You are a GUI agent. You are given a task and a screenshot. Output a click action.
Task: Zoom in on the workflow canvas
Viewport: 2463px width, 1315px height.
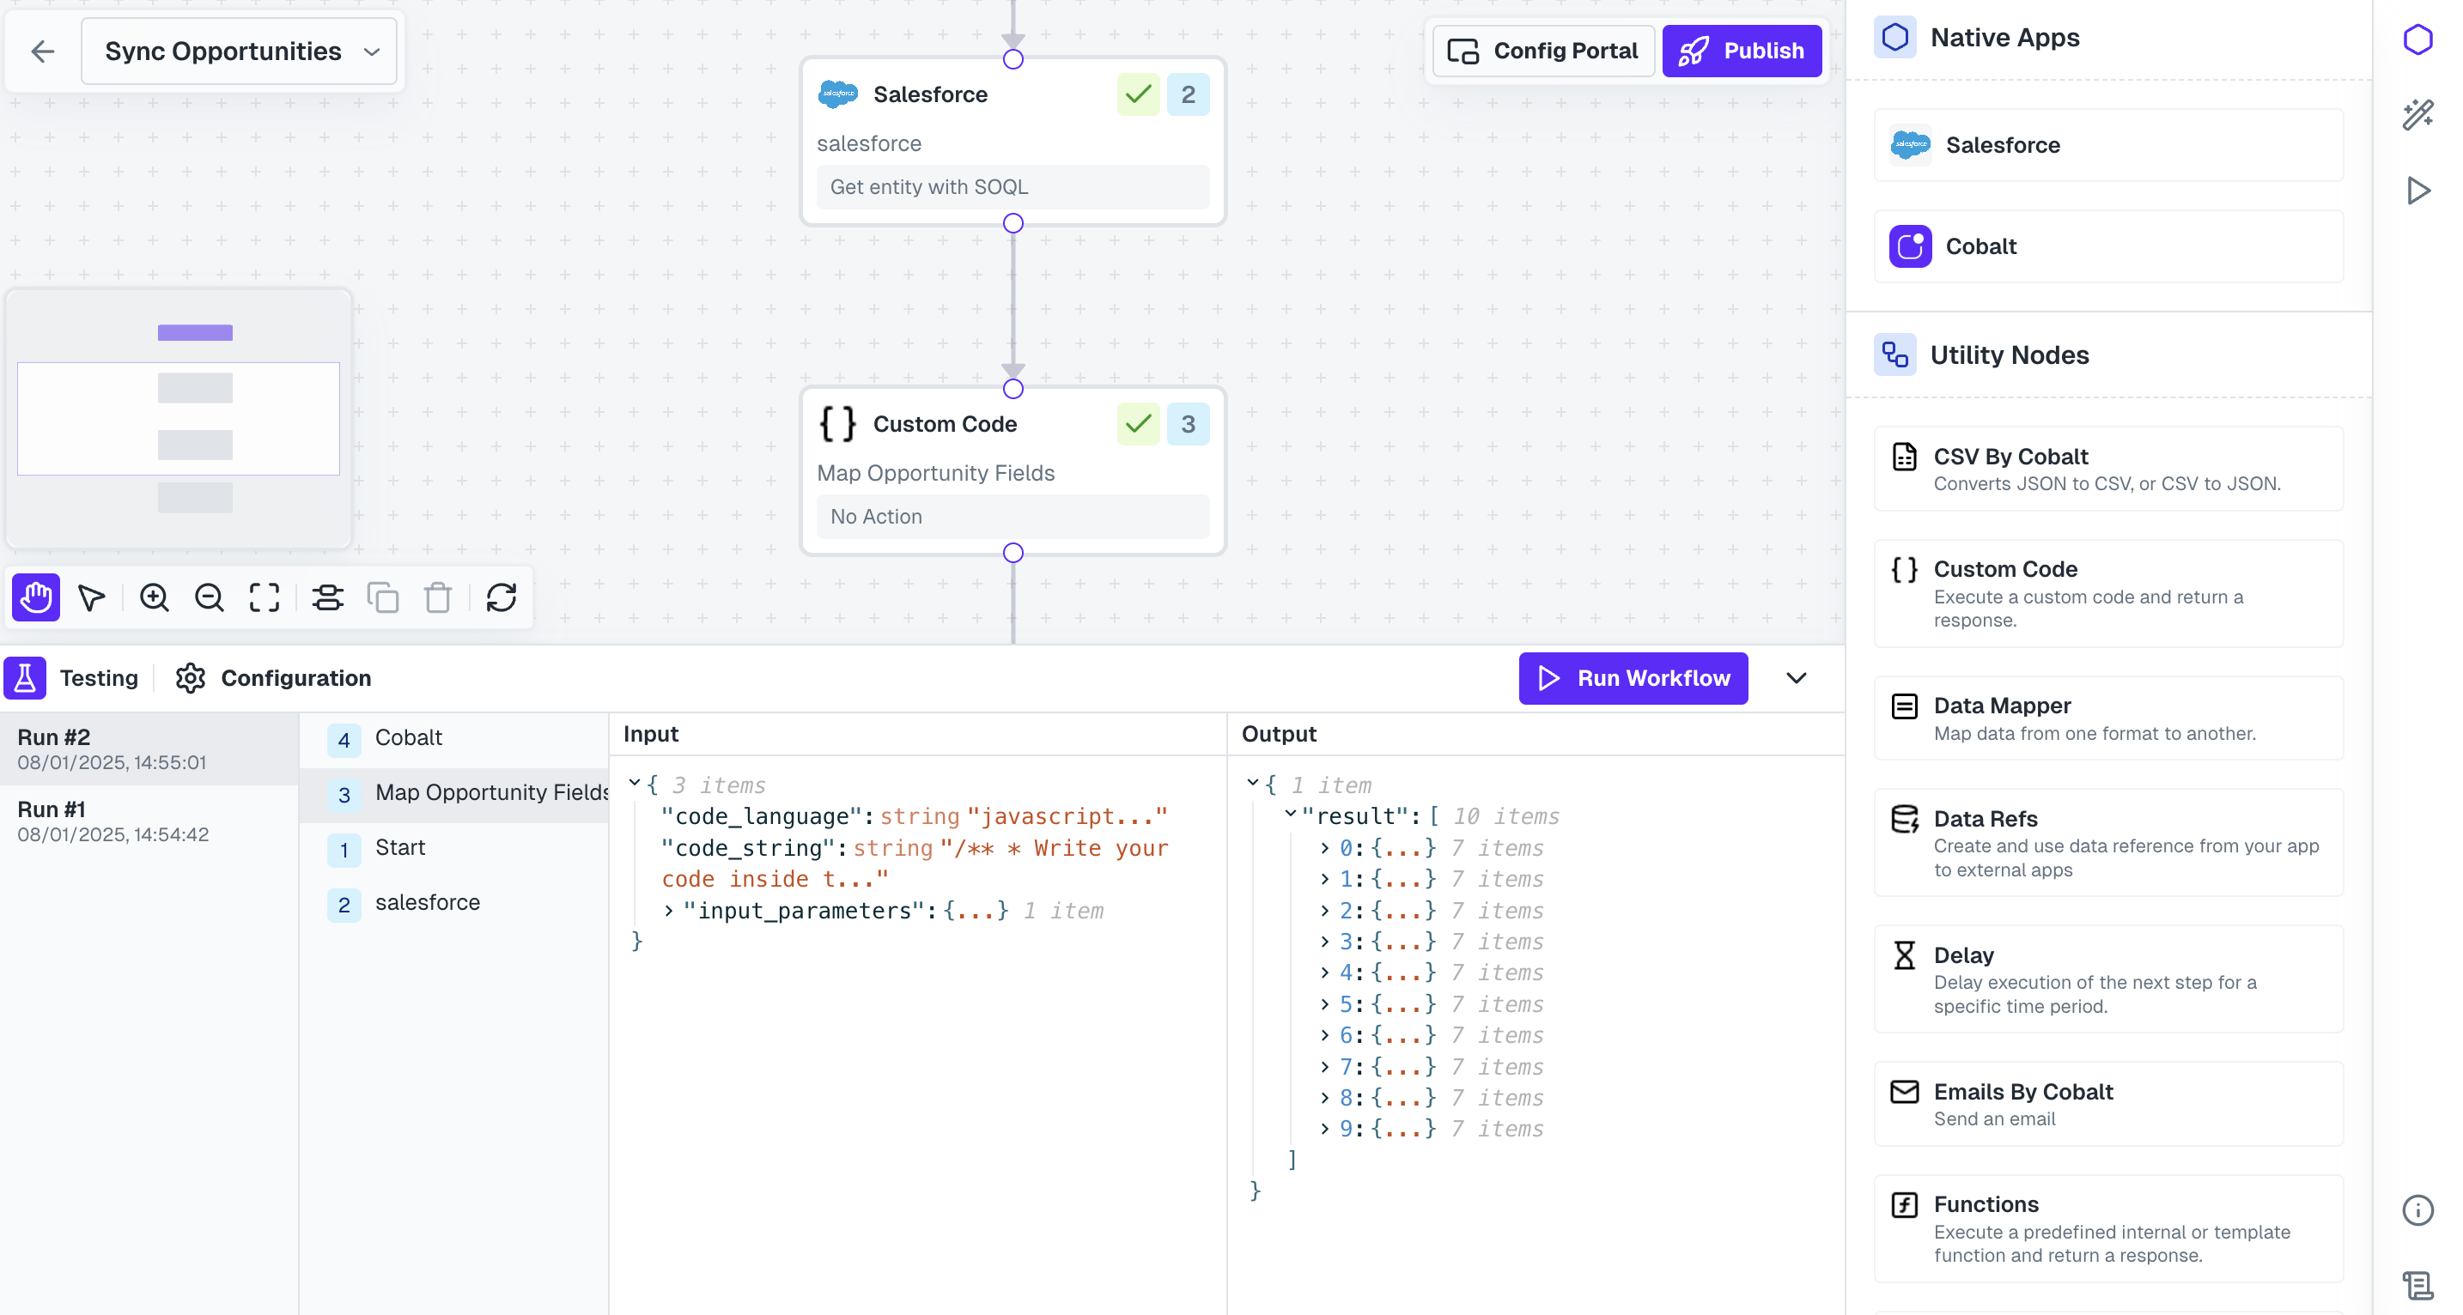[x=154, y=597]
